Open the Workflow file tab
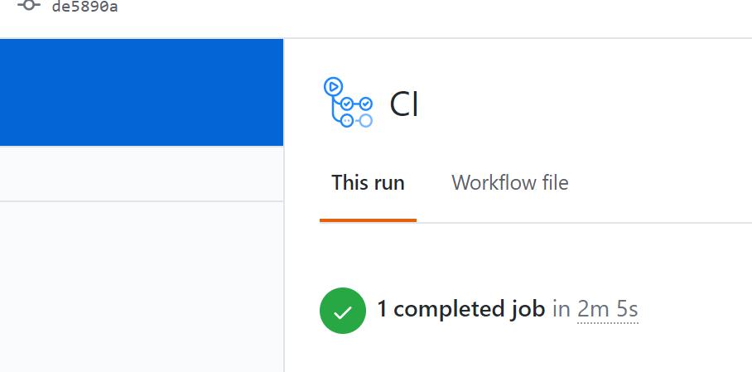752x372 pixels. click(510, 183)
